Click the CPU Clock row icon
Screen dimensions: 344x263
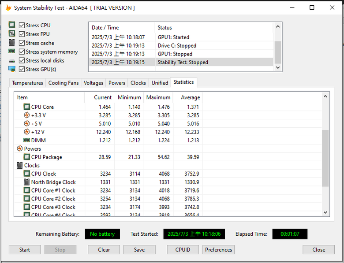coord(26,174)
